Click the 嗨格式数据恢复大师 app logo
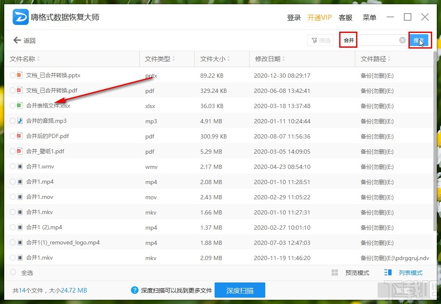The height and width of the screenshot is (304, 441). [20, 17]
